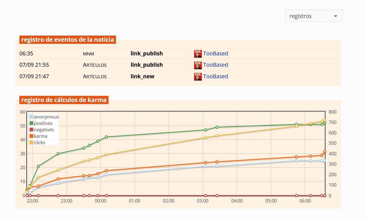Open TooBased link in the link_new row
This screenshot has height=221, width=366.
[215, 76]
